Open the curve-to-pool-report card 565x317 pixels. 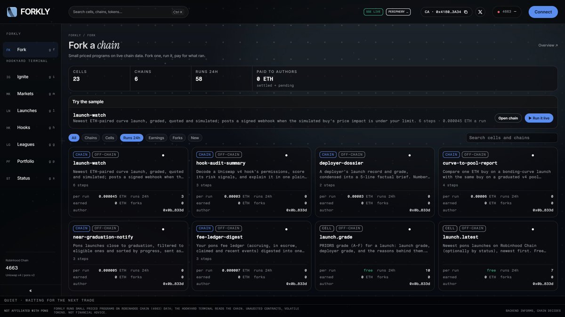[498, 182]
